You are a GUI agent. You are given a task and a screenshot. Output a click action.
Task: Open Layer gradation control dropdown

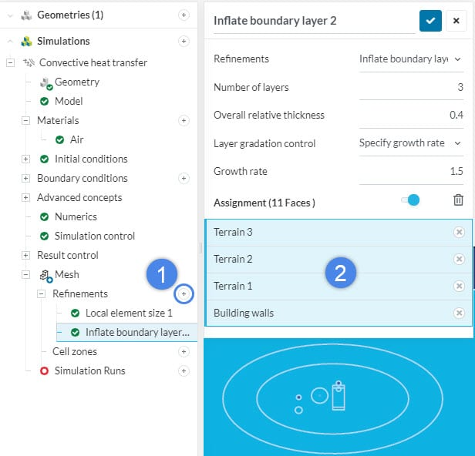pyautogui.click(x=410, y=142)
